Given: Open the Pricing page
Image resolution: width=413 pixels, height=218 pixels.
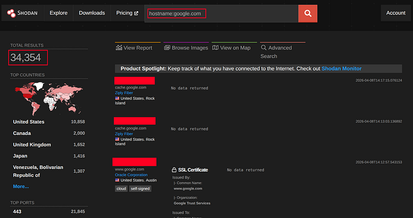Looking at the screenshot, I should (x=127, y=13).
